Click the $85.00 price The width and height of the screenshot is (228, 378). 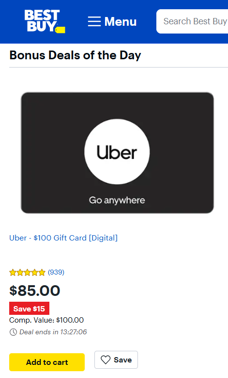tap(34, 290)
